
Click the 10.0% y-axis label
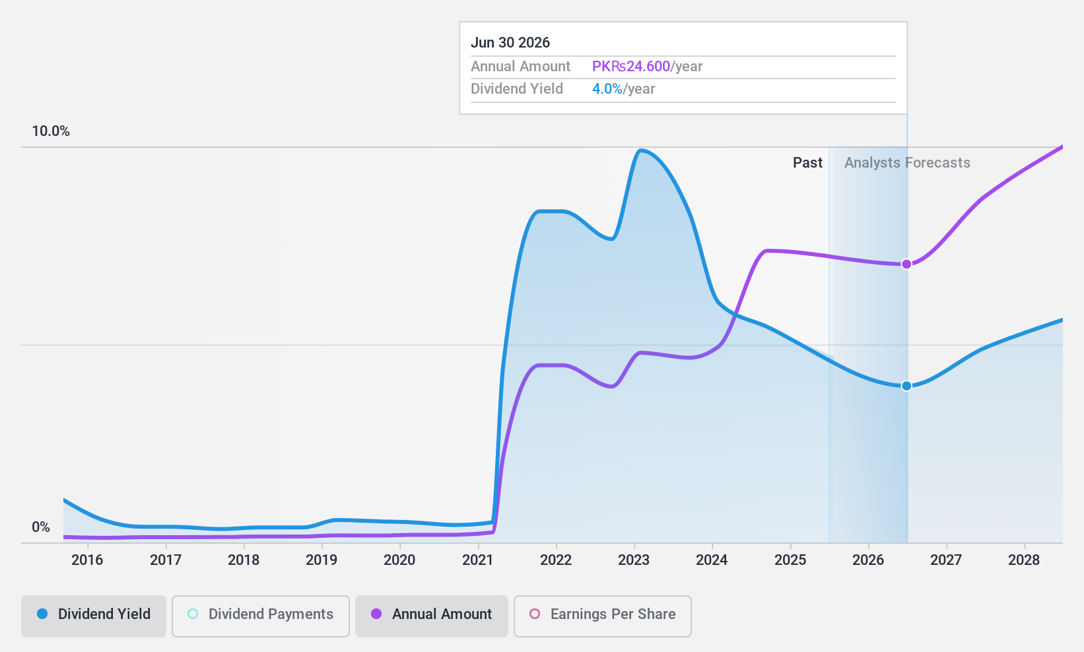(51, 131)
